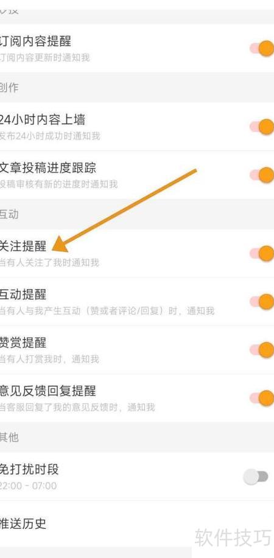The height and width of the screenshot is (558, 274).
Task: Tap the 订阅内容提醒 row label
Action: tap(36, 41)
